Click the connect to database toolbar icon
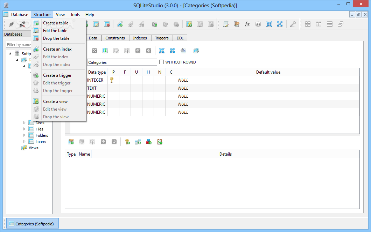 coord(11,24)
